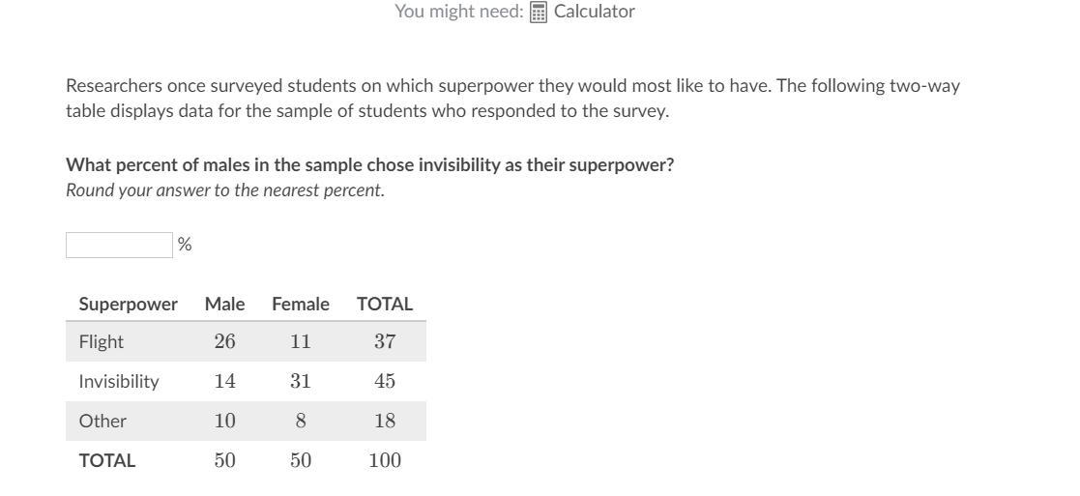This screenshot has width=1080, height=496.
Task: Click the Male column header
Action: pyautogui.click(x=224, y=304)
